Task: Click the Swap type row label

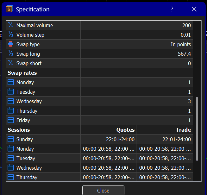Action: click(28, 44)
